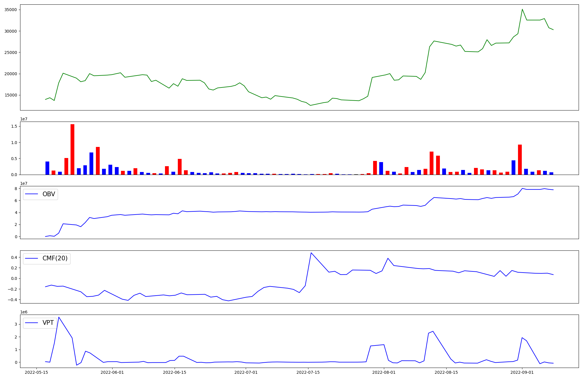Click the 2022-05-15 x-axis date label
Screen dimensions: 583x379
[36, 372]
